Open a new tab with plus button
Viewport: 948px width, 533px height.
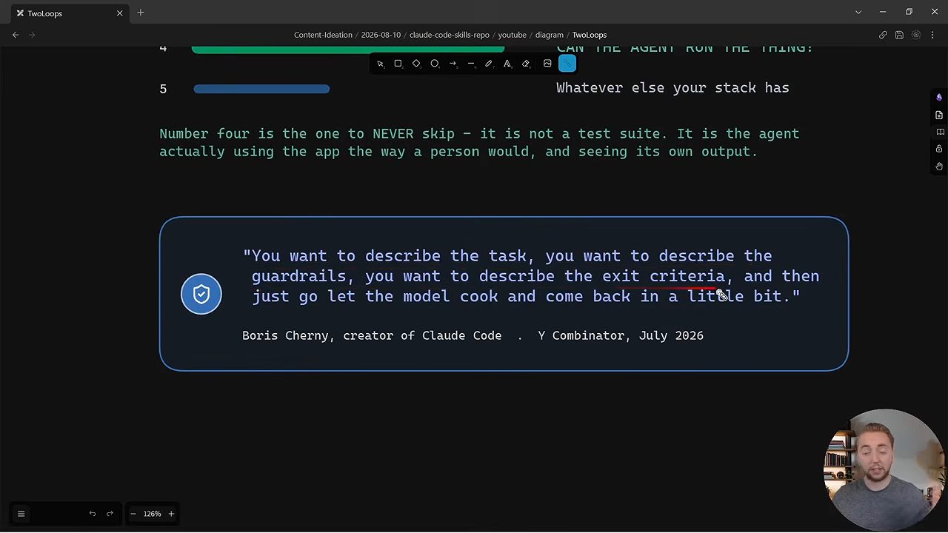(x=141, y=13)
